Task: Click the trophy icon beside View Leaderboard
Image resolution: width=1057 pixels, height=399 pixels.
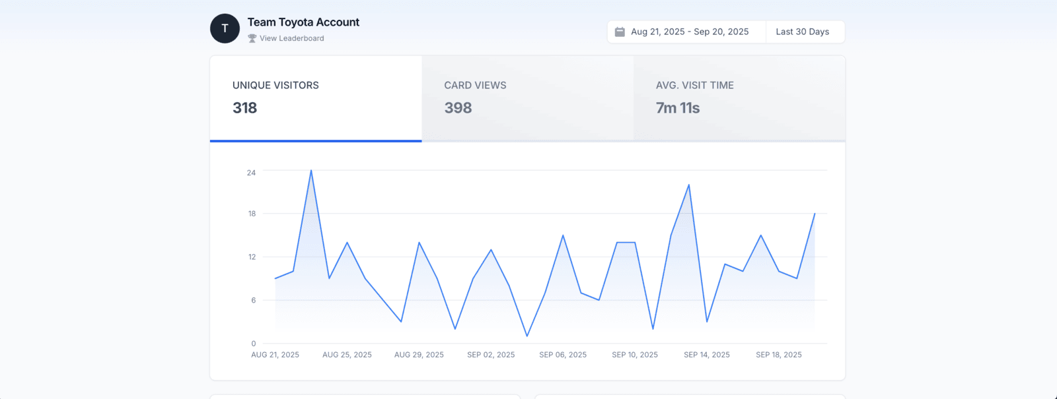Action: point(252,38)
